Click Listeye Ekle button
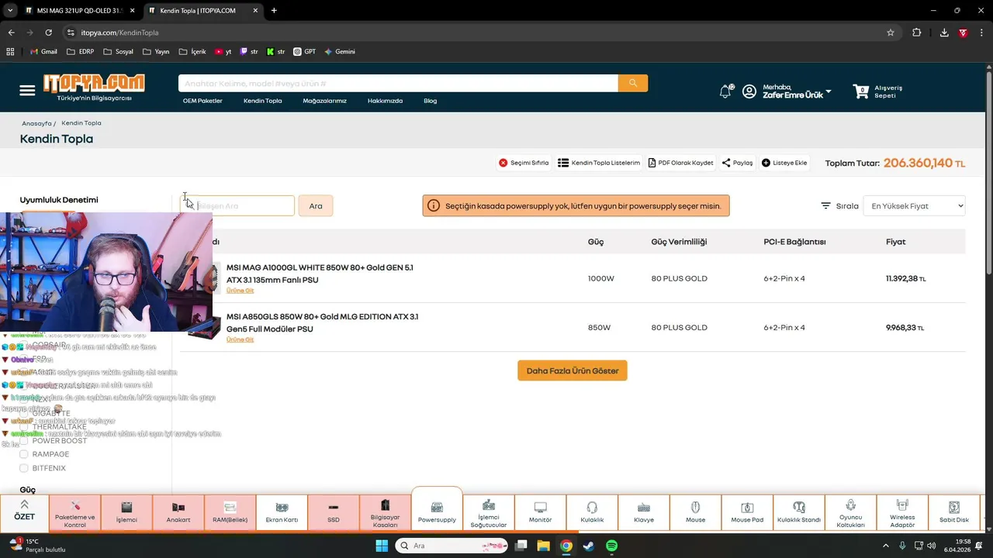The width and height of the screenshot is (993, 558). click(784, 163)
